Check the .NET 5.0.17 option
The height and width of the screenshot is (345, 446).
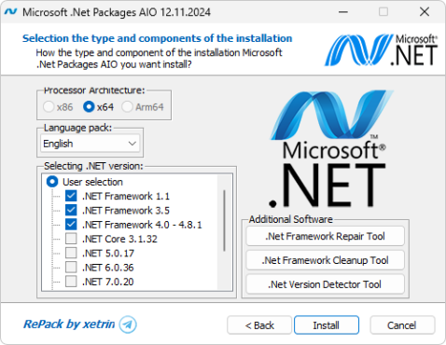click(71, 253)
